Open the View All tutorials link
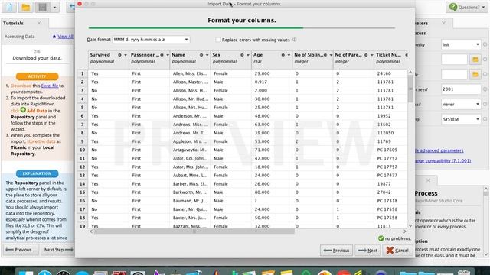 point(65,37)
